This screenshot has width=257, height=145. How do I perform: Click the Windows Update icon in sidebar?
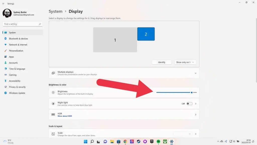5,93
